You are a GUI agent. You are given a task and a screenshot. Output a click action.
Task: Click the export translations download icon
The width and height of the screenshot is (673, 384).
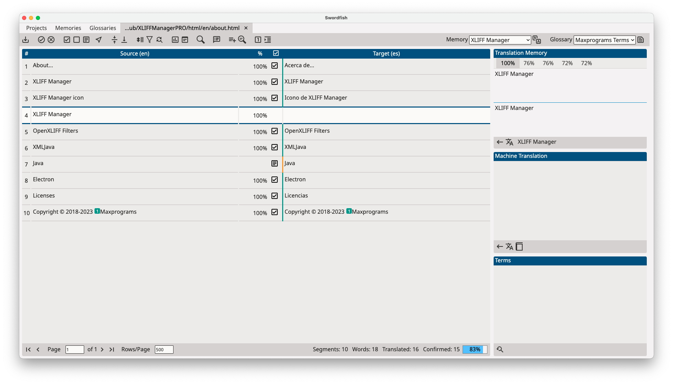tap(26, 40)
